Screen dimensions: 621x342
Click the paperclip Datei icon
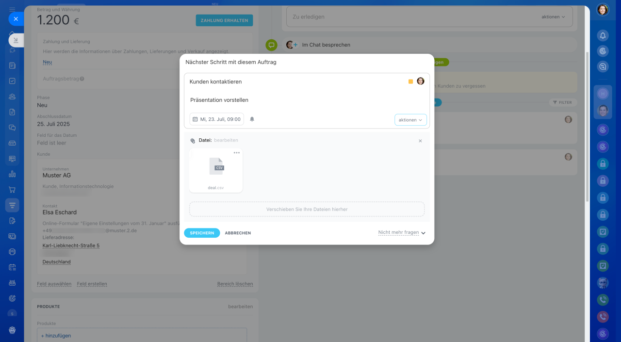(x=193, y=141)
